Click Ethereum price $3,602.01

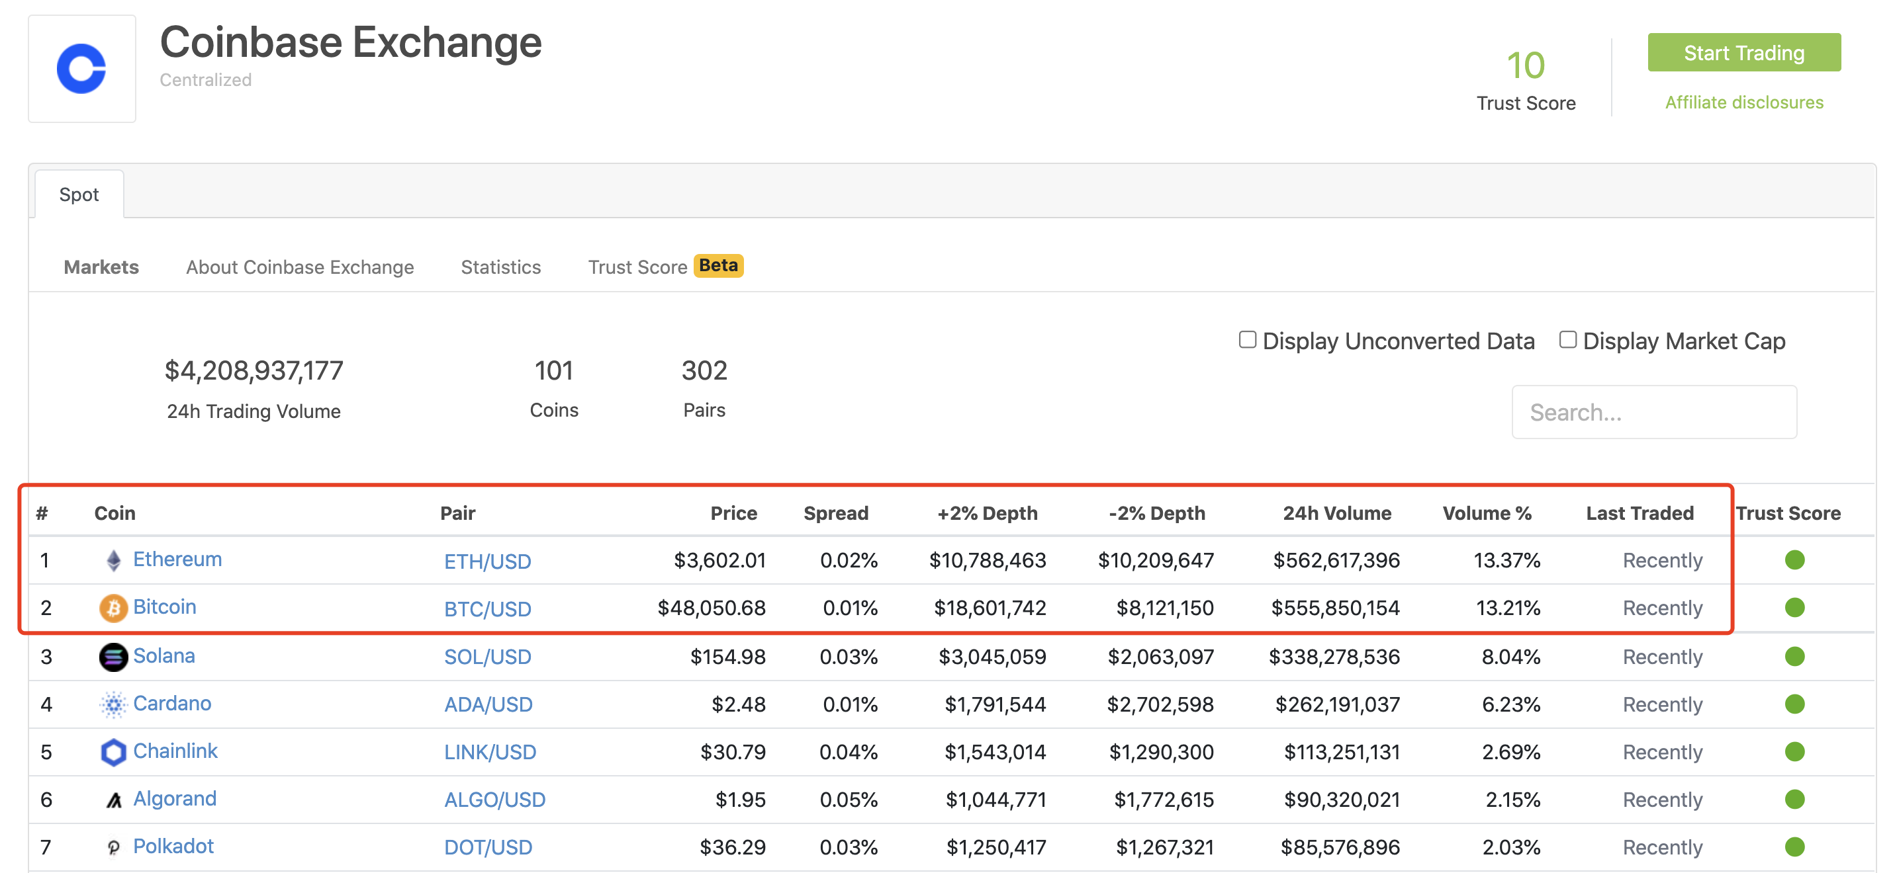(x=719, y=560)
